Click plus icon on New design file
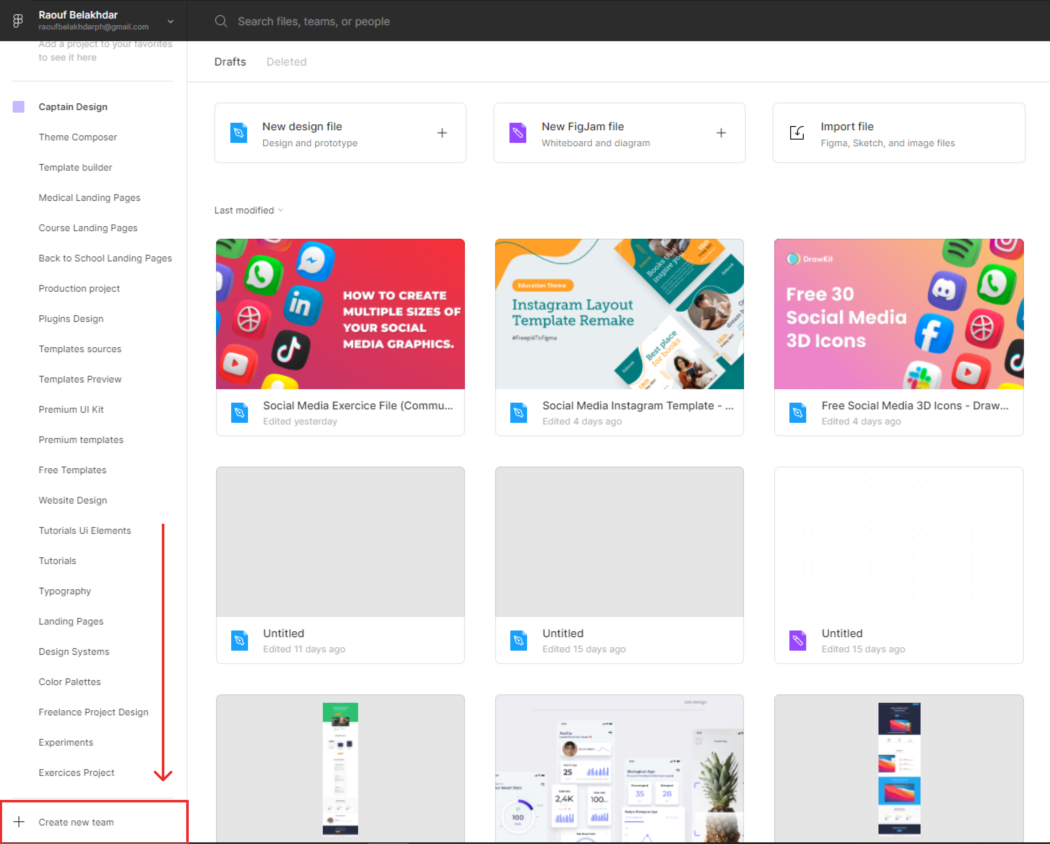This screenshot has width=1050, height=844. point(442,133)
